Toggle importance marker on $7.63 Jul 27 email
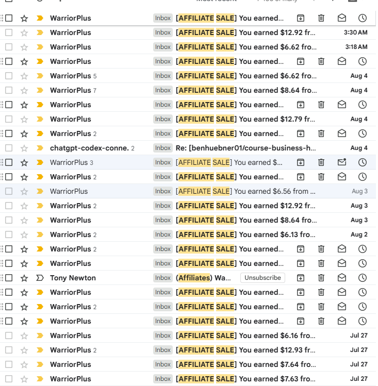378x386 pixels. click(40, 379)
